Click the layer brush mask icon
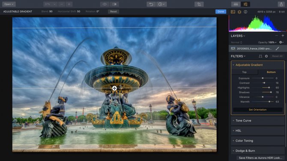 tap(278, 49)
